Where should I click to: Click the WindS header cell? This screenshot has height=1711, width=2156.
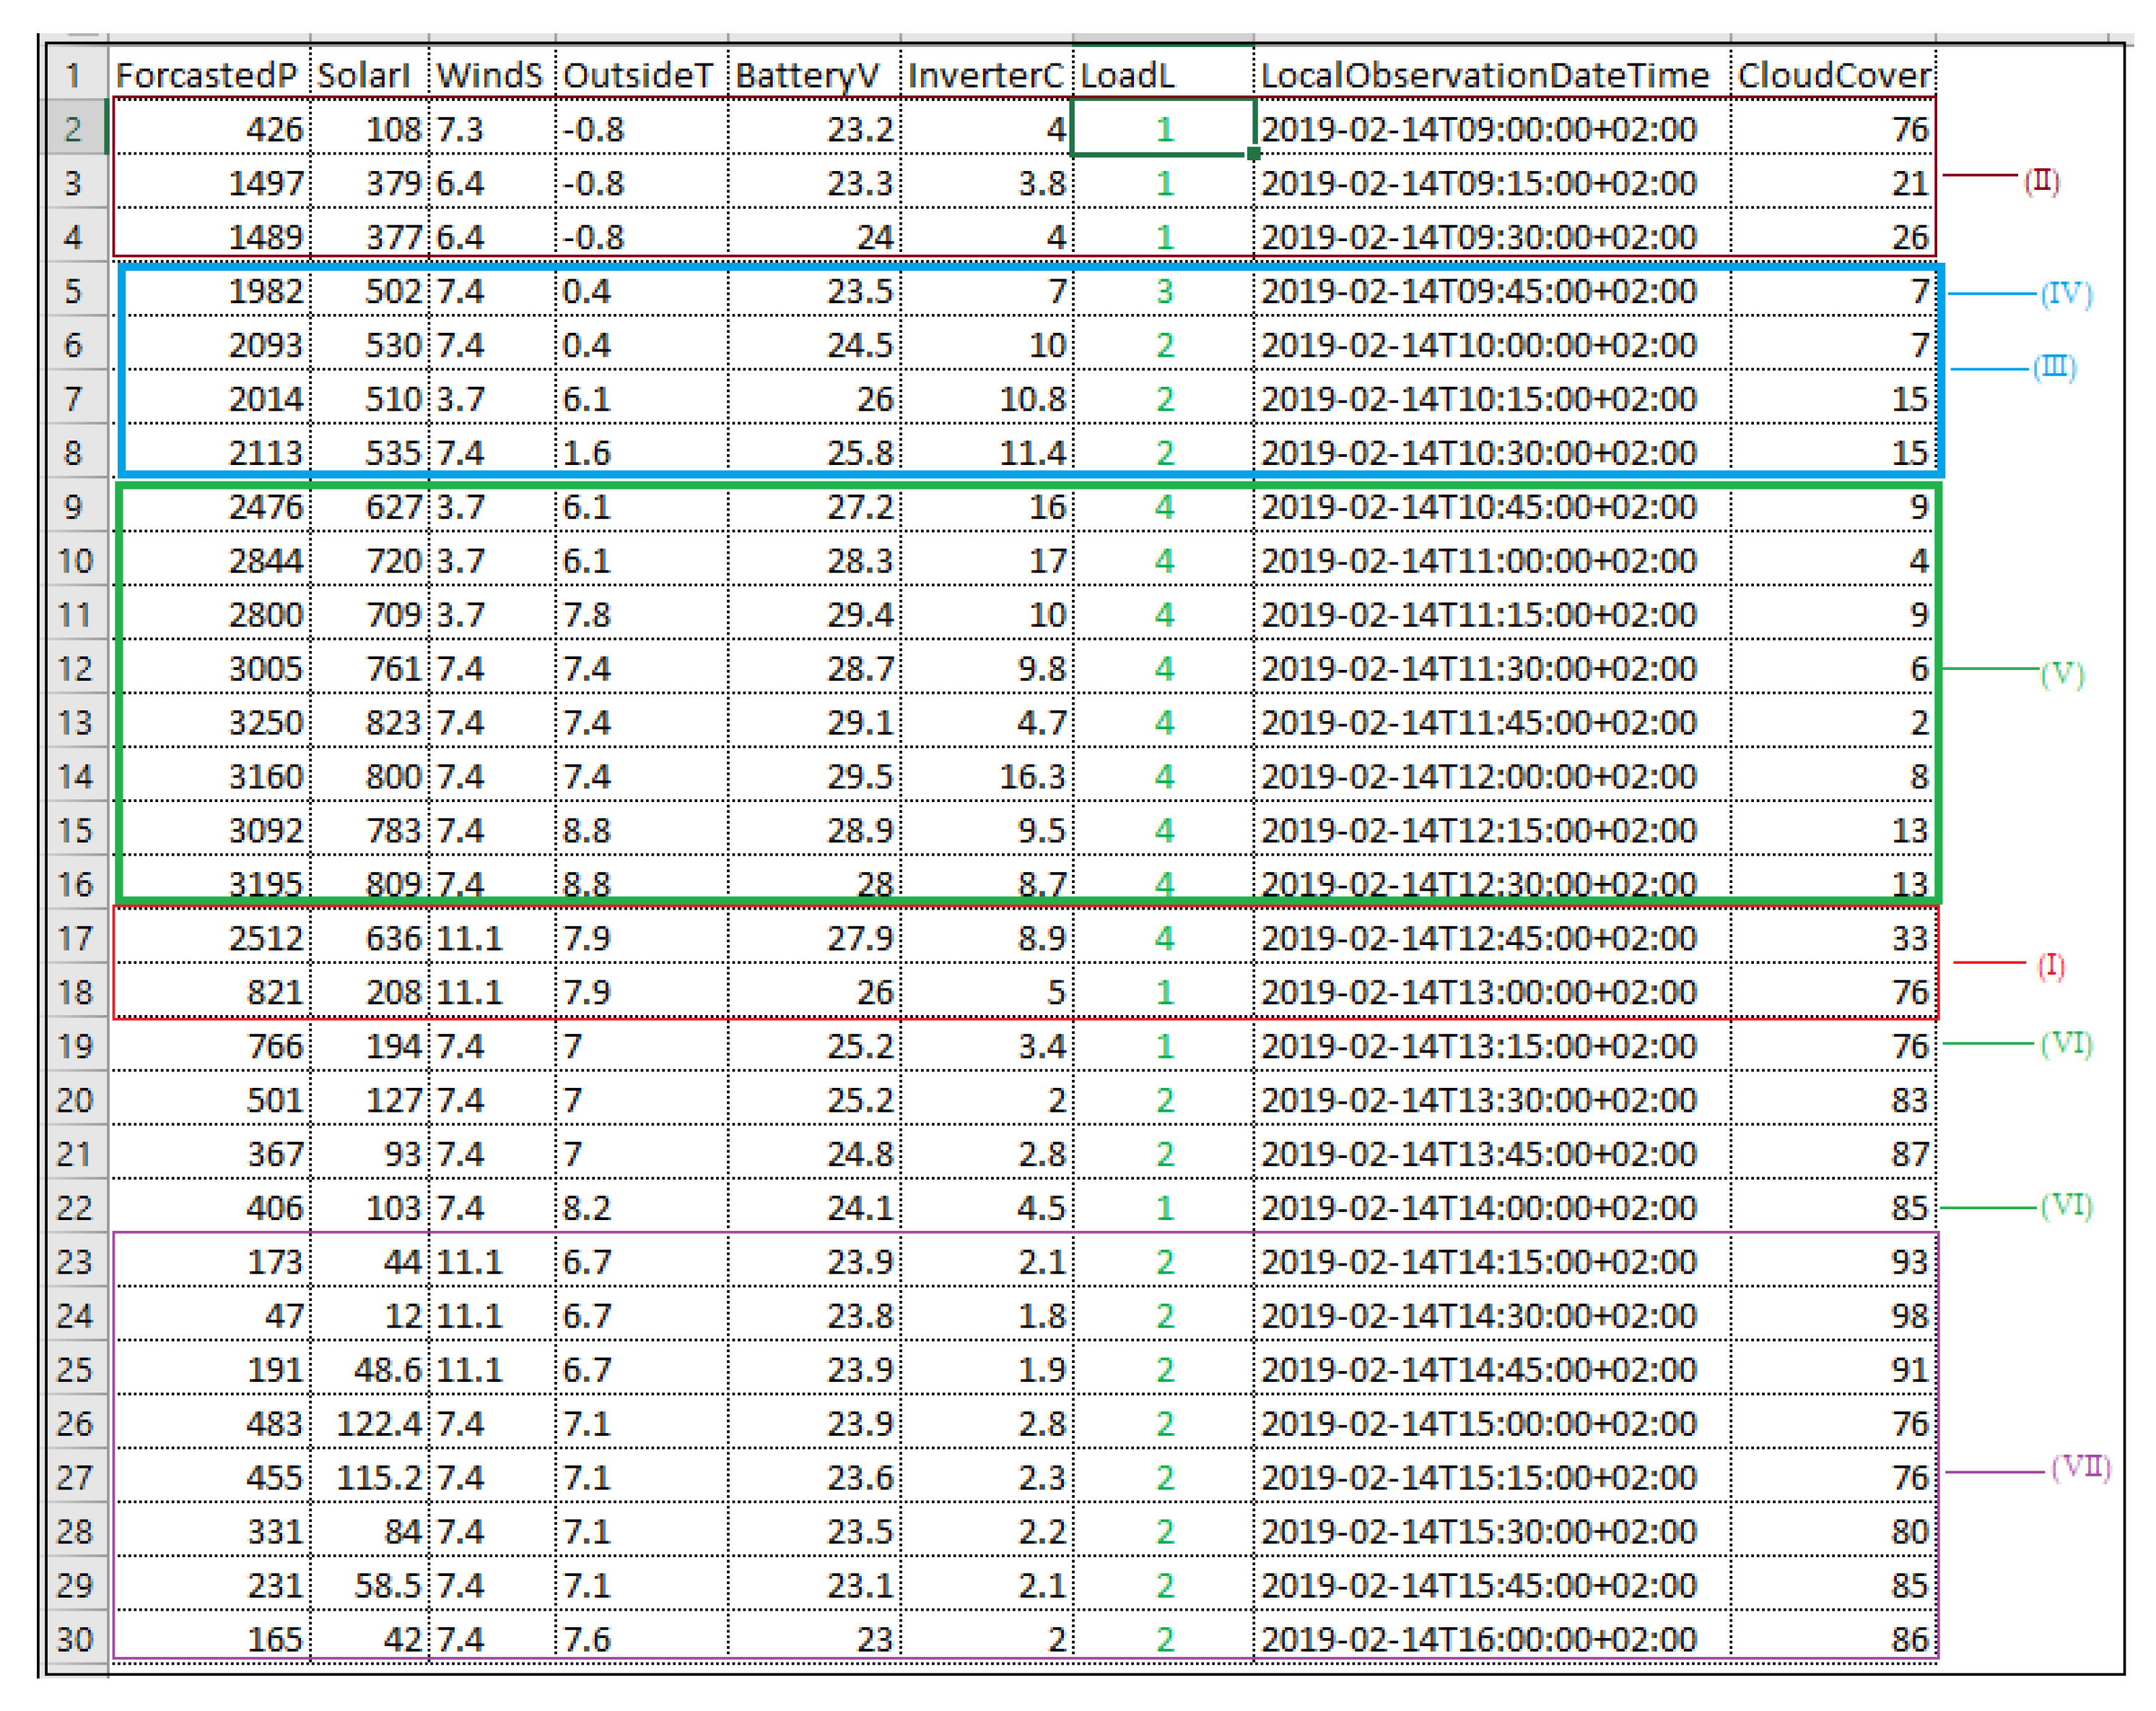point(491,76)
